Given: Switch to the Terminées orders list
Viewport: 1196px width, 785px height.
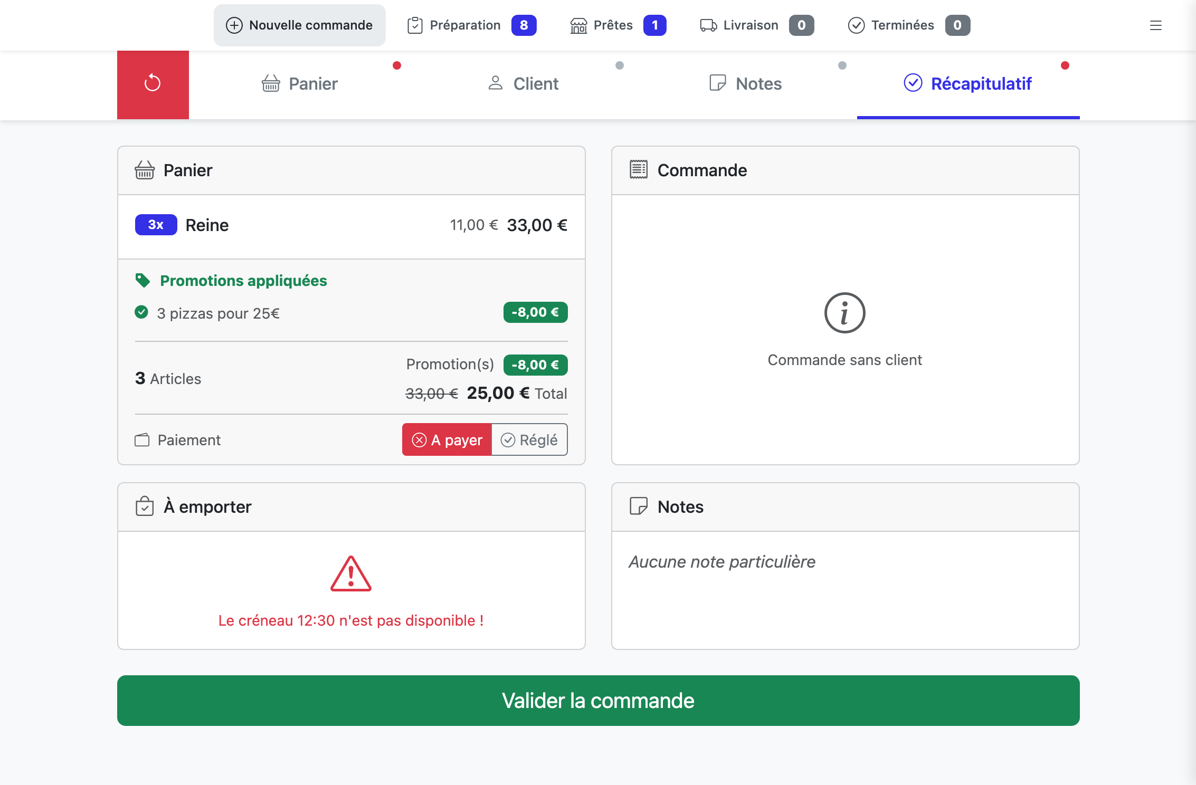Looking at the screenshot, I should pyautogui.click(x=909, y=25).
